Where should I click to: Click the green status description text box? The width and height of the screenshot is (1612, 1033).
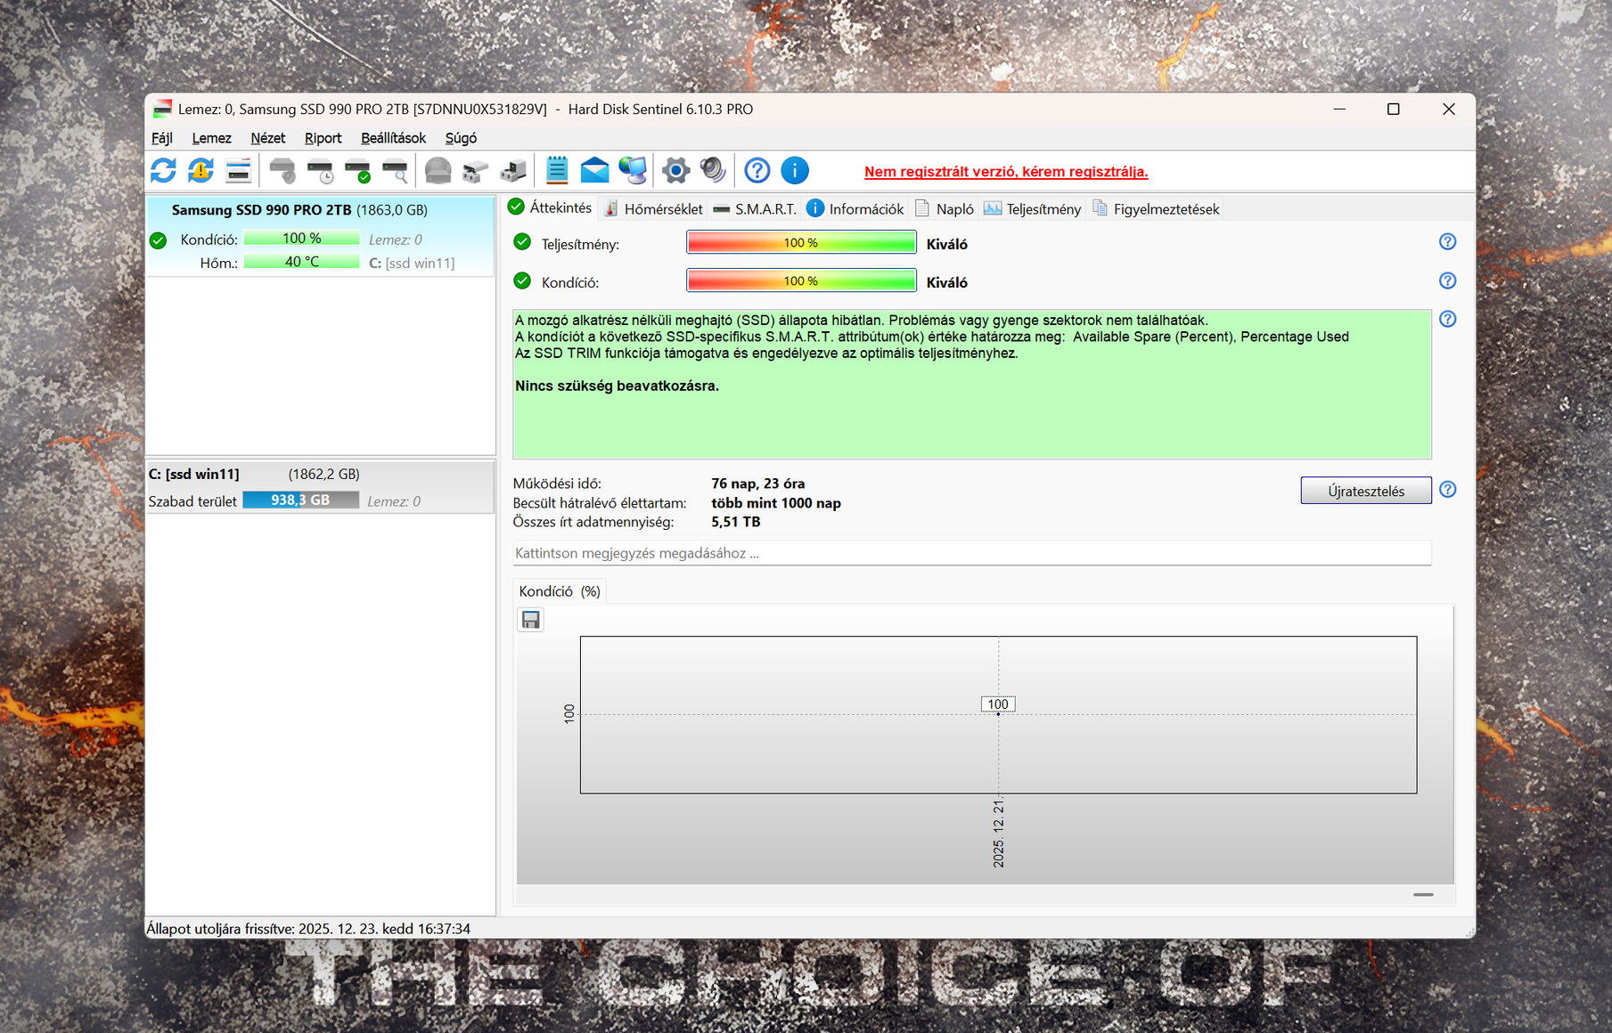[x=972, y=385]
